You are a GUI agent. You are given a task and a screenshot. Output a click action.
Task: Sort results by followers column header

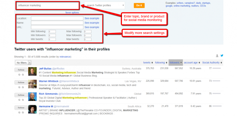pyautogui.click(x=174, y=62)
